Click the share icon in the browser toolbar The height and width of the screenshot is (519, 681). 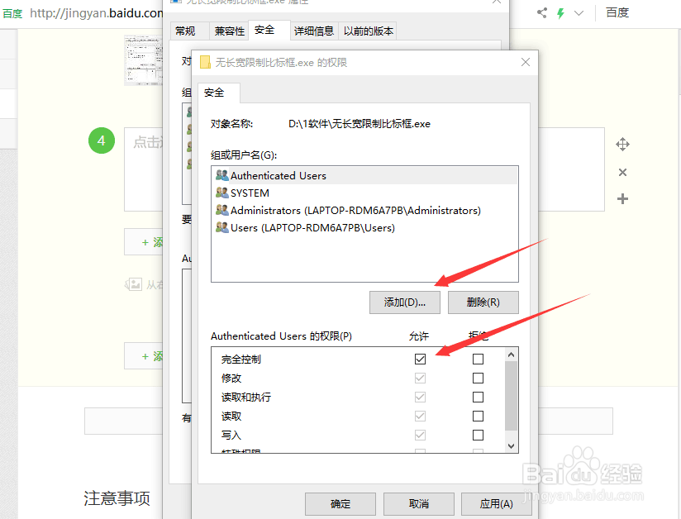pos(541,12)
